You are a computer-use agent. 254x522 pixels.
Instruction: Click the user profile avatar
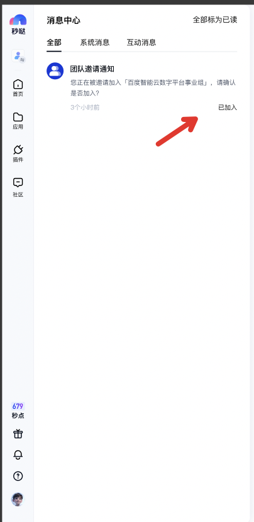coord(18,499)
